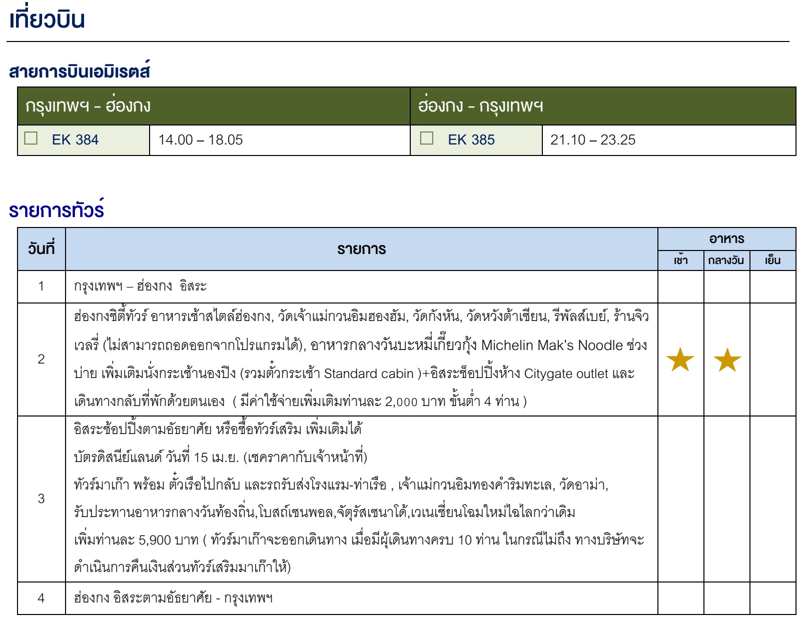The image size is (804, 623).
Task: Click the lunch star icon for day 2
Action: (x=726, y=360)
